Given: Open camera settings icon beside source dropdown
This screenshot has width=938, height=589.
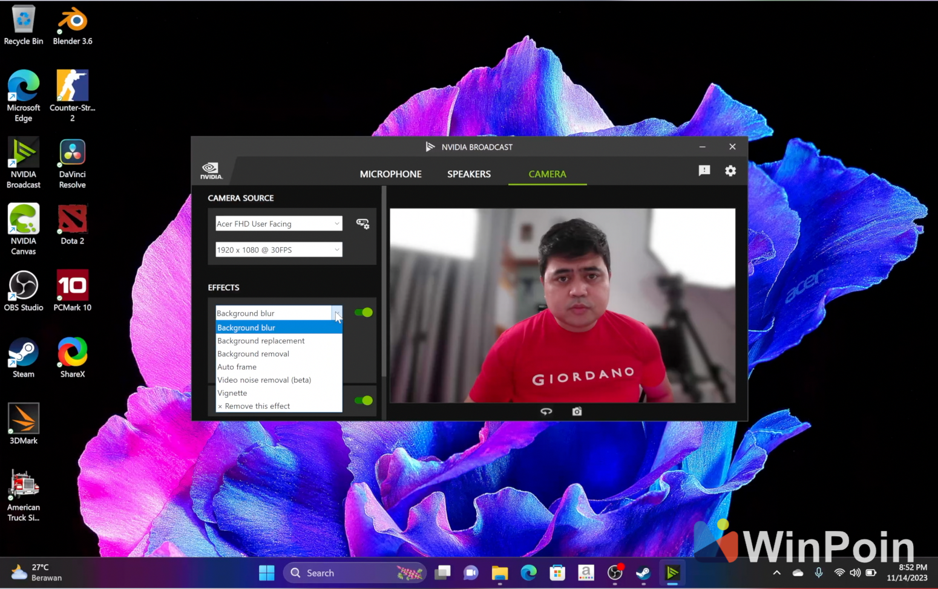Looking at the screenshot, I should [362, 224].
